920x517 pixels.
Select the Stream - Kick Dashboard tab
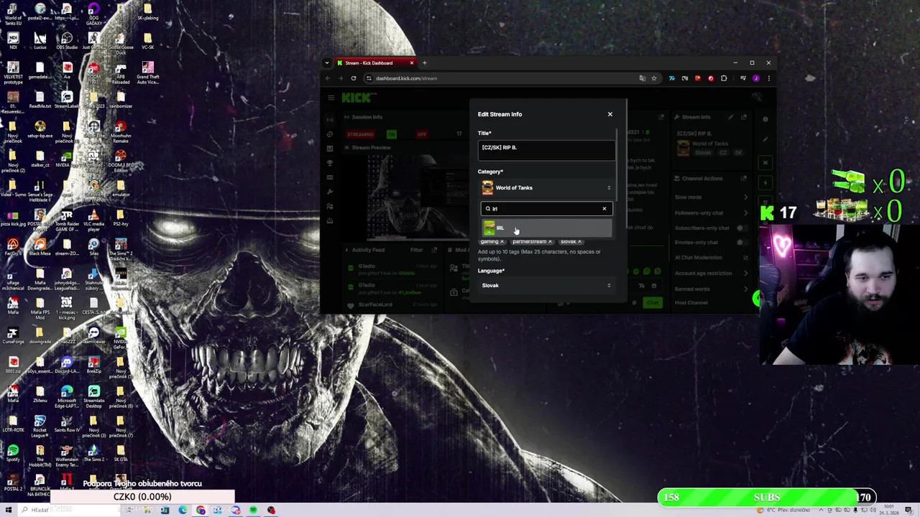374,63
